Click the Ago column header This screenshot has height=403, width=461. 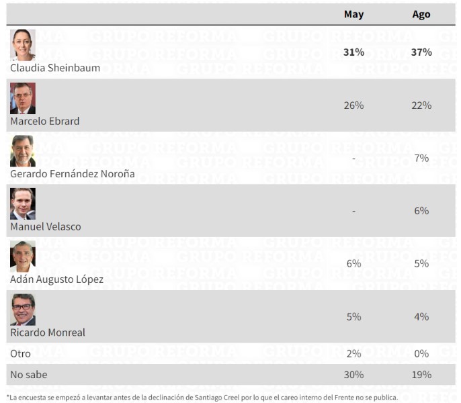[x=421, y=14]
